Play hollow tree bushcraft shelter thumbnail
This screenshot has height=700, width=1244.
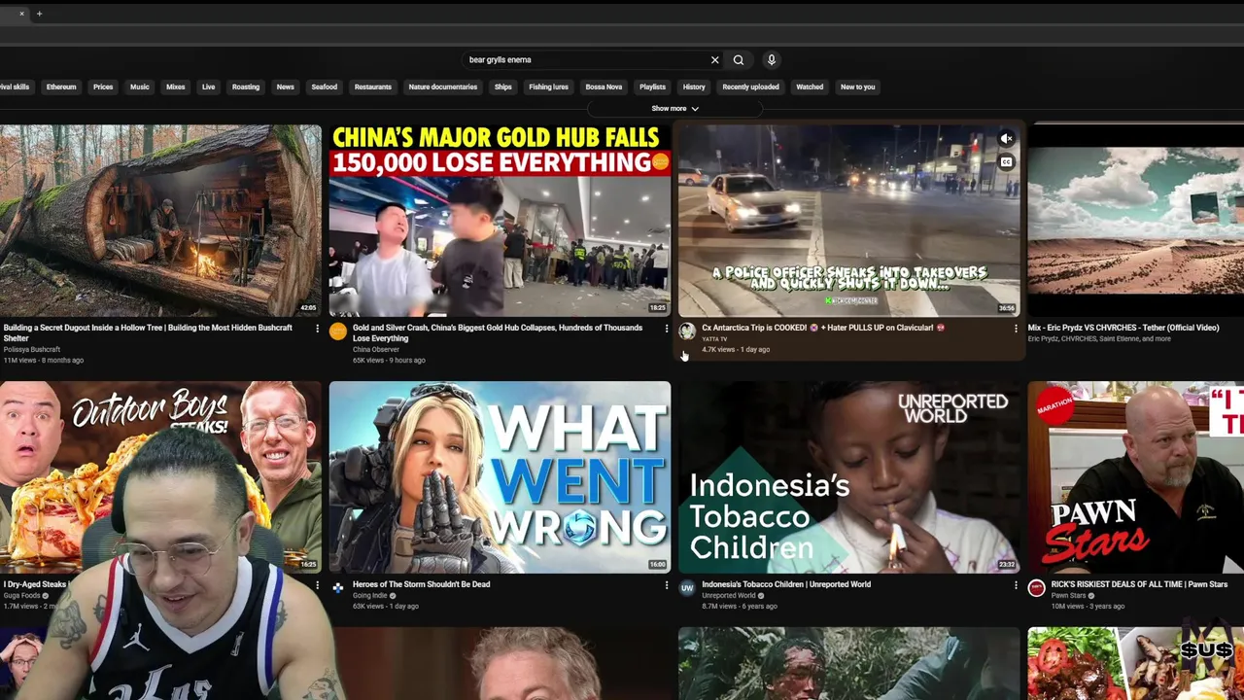click(x=160, y=220)
